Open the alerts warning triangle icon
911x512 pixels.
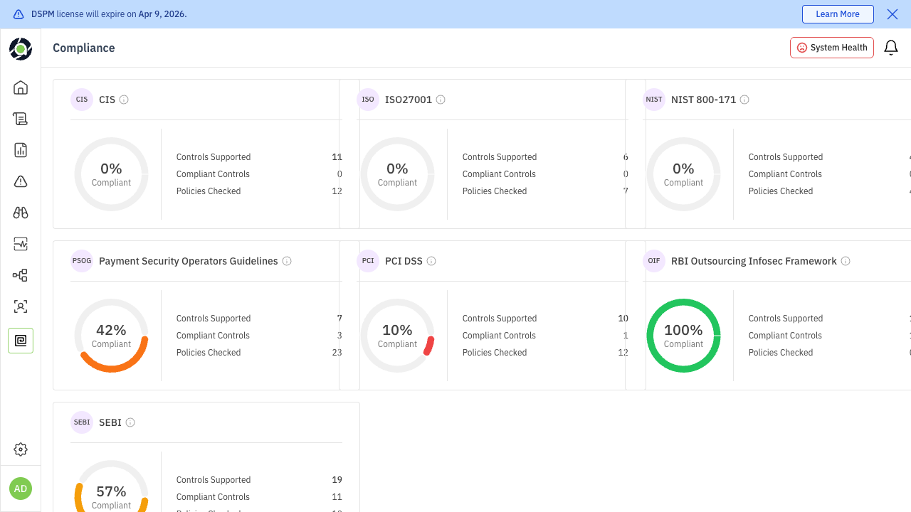[x=21, y=181]
